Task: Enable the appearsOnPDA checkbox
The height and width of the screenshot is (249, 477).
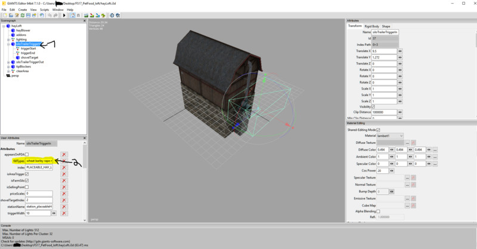Action: coord(26,154)
